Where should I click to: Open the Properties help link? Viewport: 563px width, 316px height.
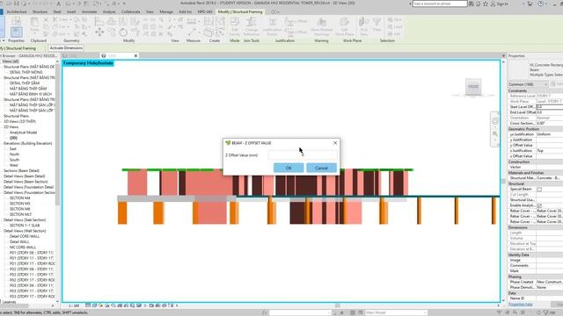[x=520, y=305]
